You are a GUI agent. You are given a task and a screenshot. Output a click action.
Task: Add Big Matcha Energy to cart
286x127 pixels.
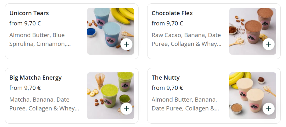127,109
